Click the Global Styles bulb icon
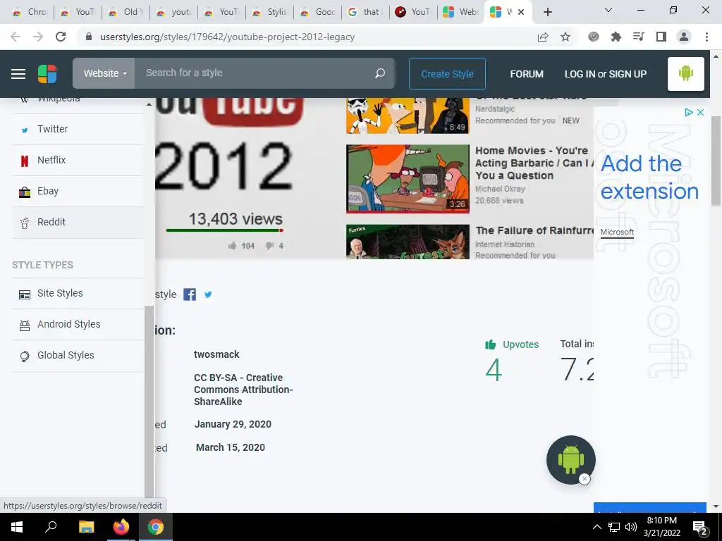The width and height of the screenshot is (722, 541). (25, 356)
